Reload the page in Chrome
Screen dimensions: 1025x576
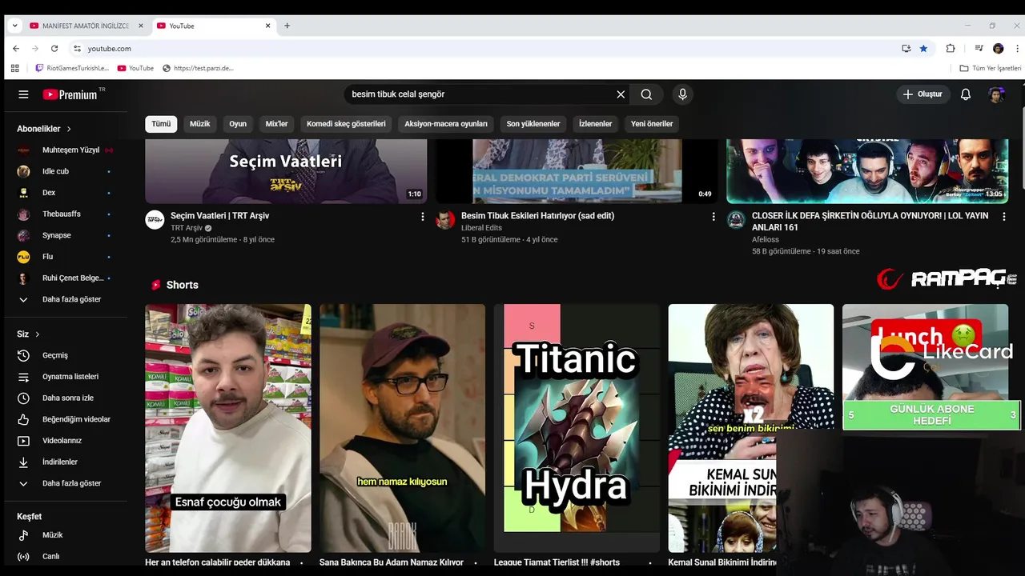54,49
